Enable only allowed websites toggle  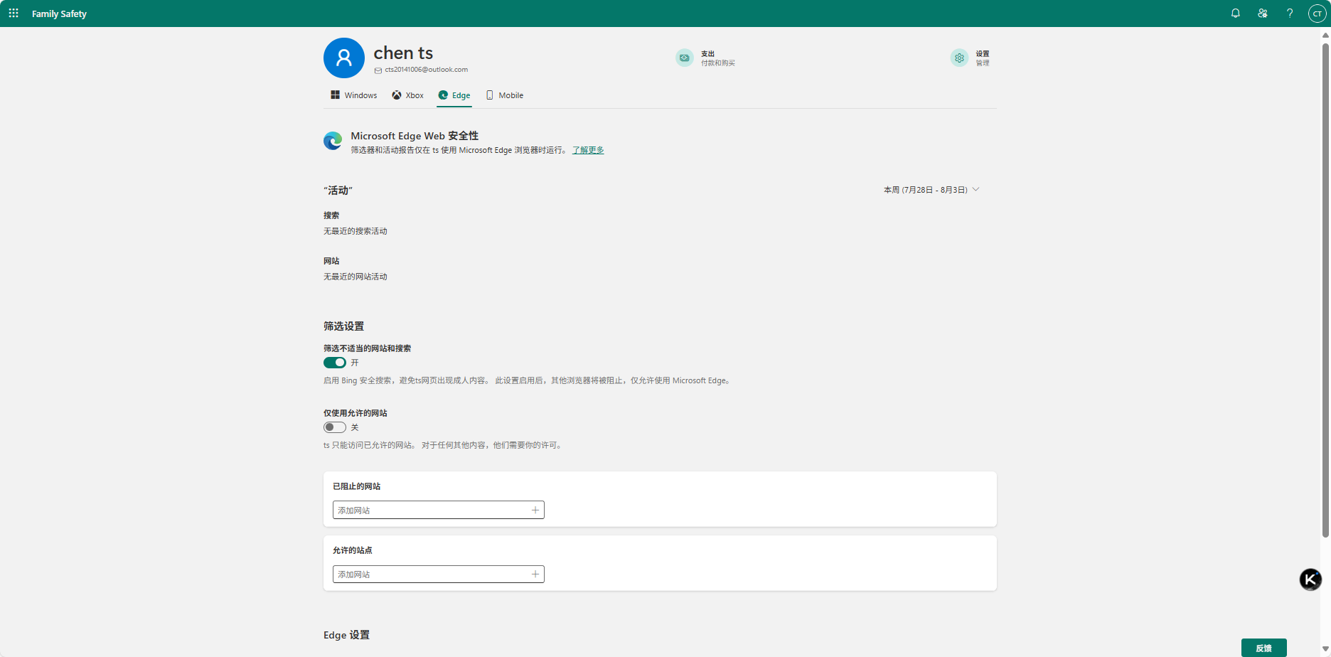335,427
